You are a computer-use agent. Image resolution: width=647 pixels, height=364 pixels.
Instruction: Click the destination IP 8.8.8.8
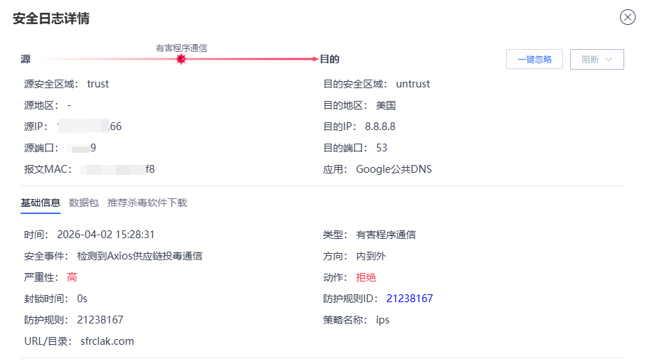click(x=380, y=127)
